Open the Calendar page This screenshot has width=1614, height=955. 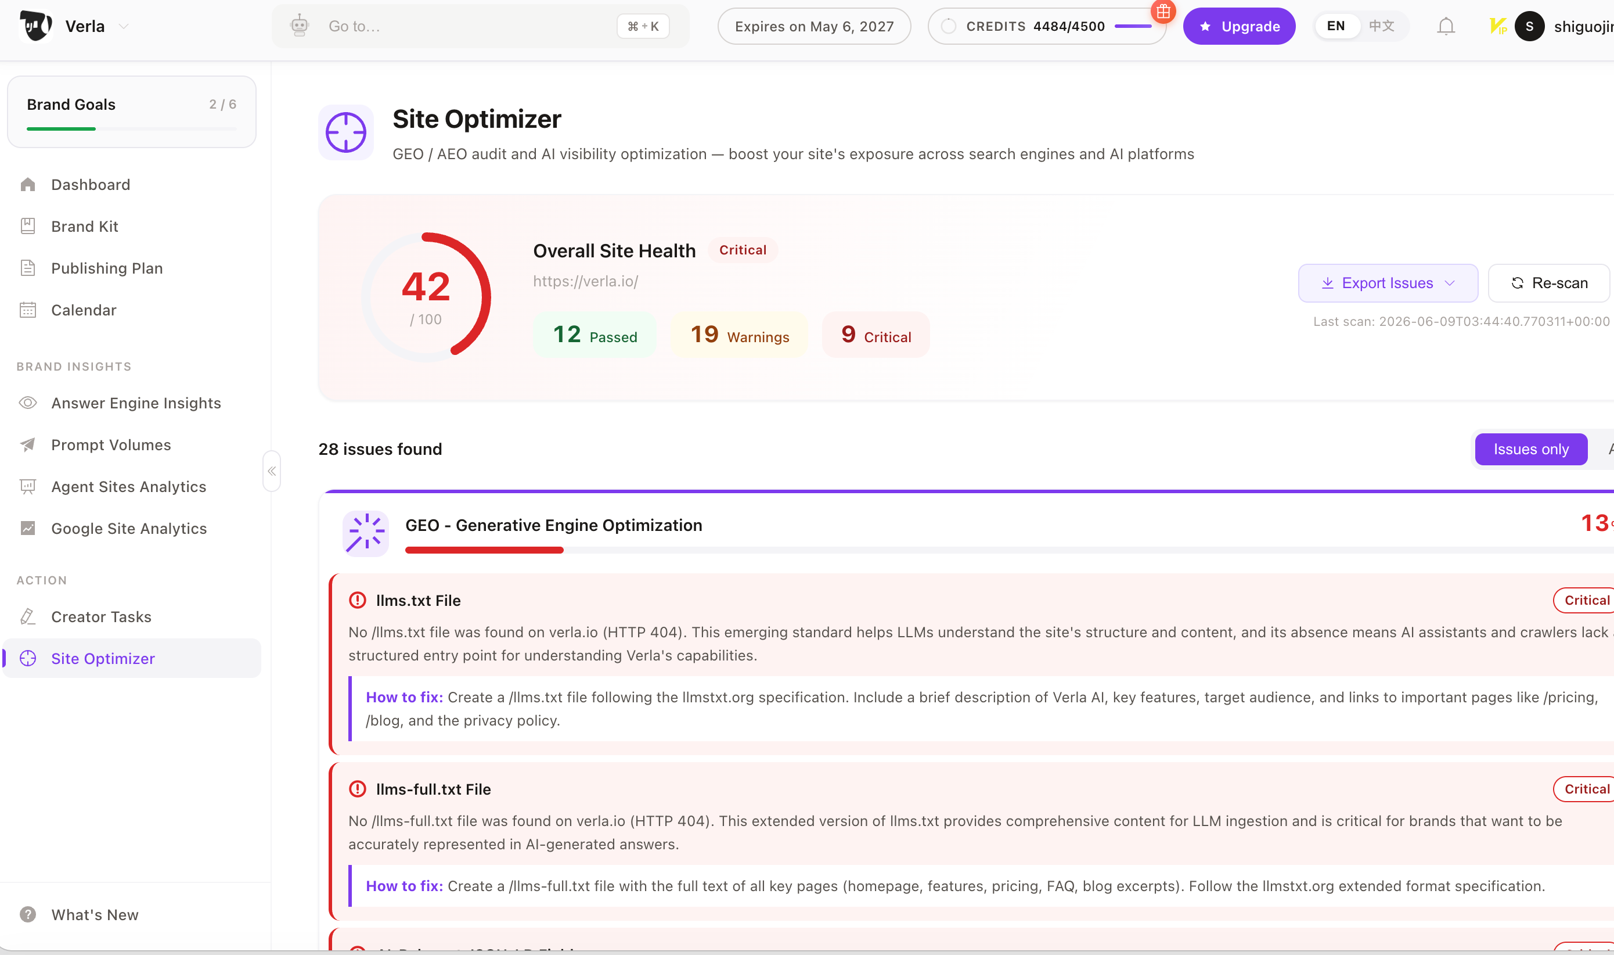coord(132,310)
